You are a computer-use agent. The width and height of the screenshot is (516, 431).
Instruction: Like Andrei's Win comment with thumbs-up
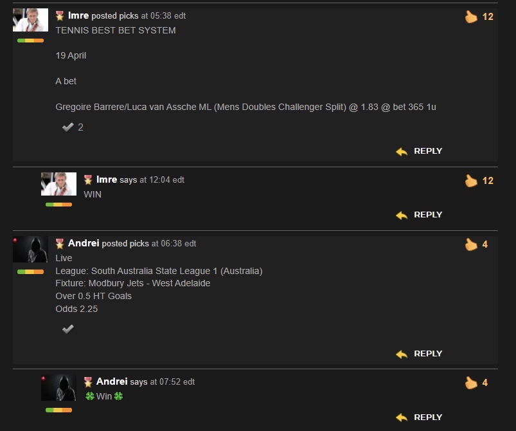tap(471, 383)
